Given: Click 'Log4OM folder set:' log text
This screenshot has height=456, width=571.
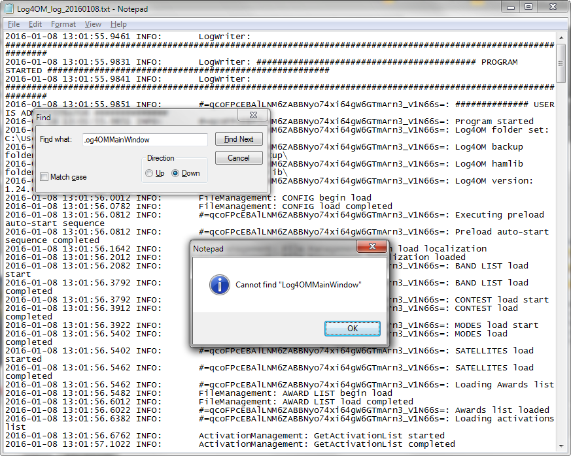Looking at the screenshot, I should (x=502, y=130).
